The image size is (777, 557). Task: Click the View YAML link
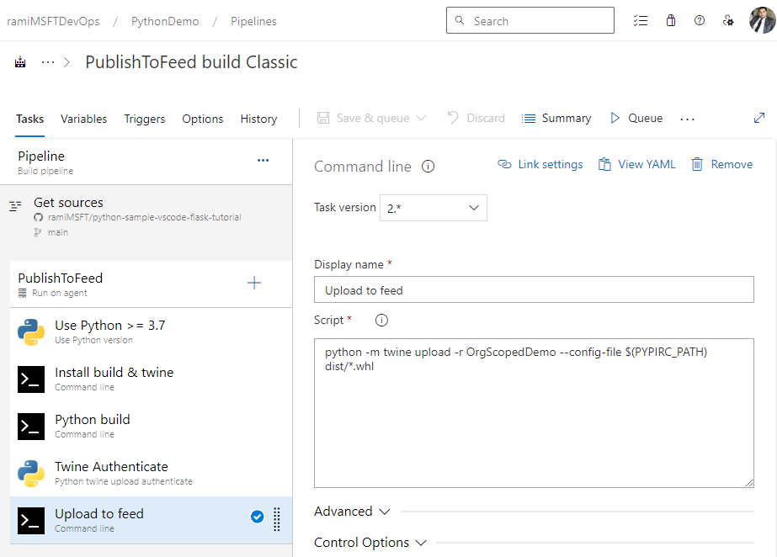click(637, 165)
